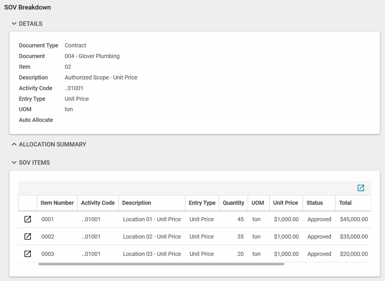Sort by Activity Code column header
The height and width of the screenshot is (281, 385).
pyautogui.click(x=98, y=203)
